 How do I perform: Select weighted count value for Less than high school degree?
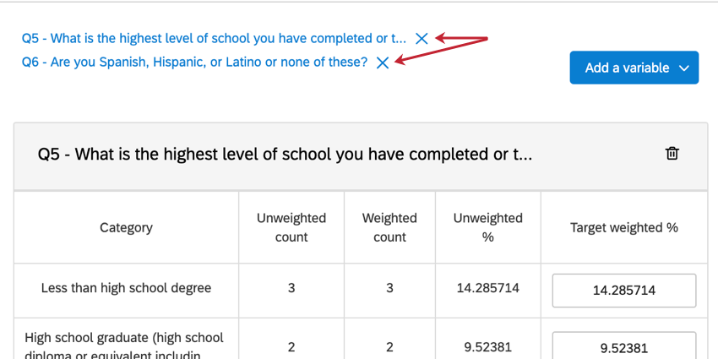(389, 288)
